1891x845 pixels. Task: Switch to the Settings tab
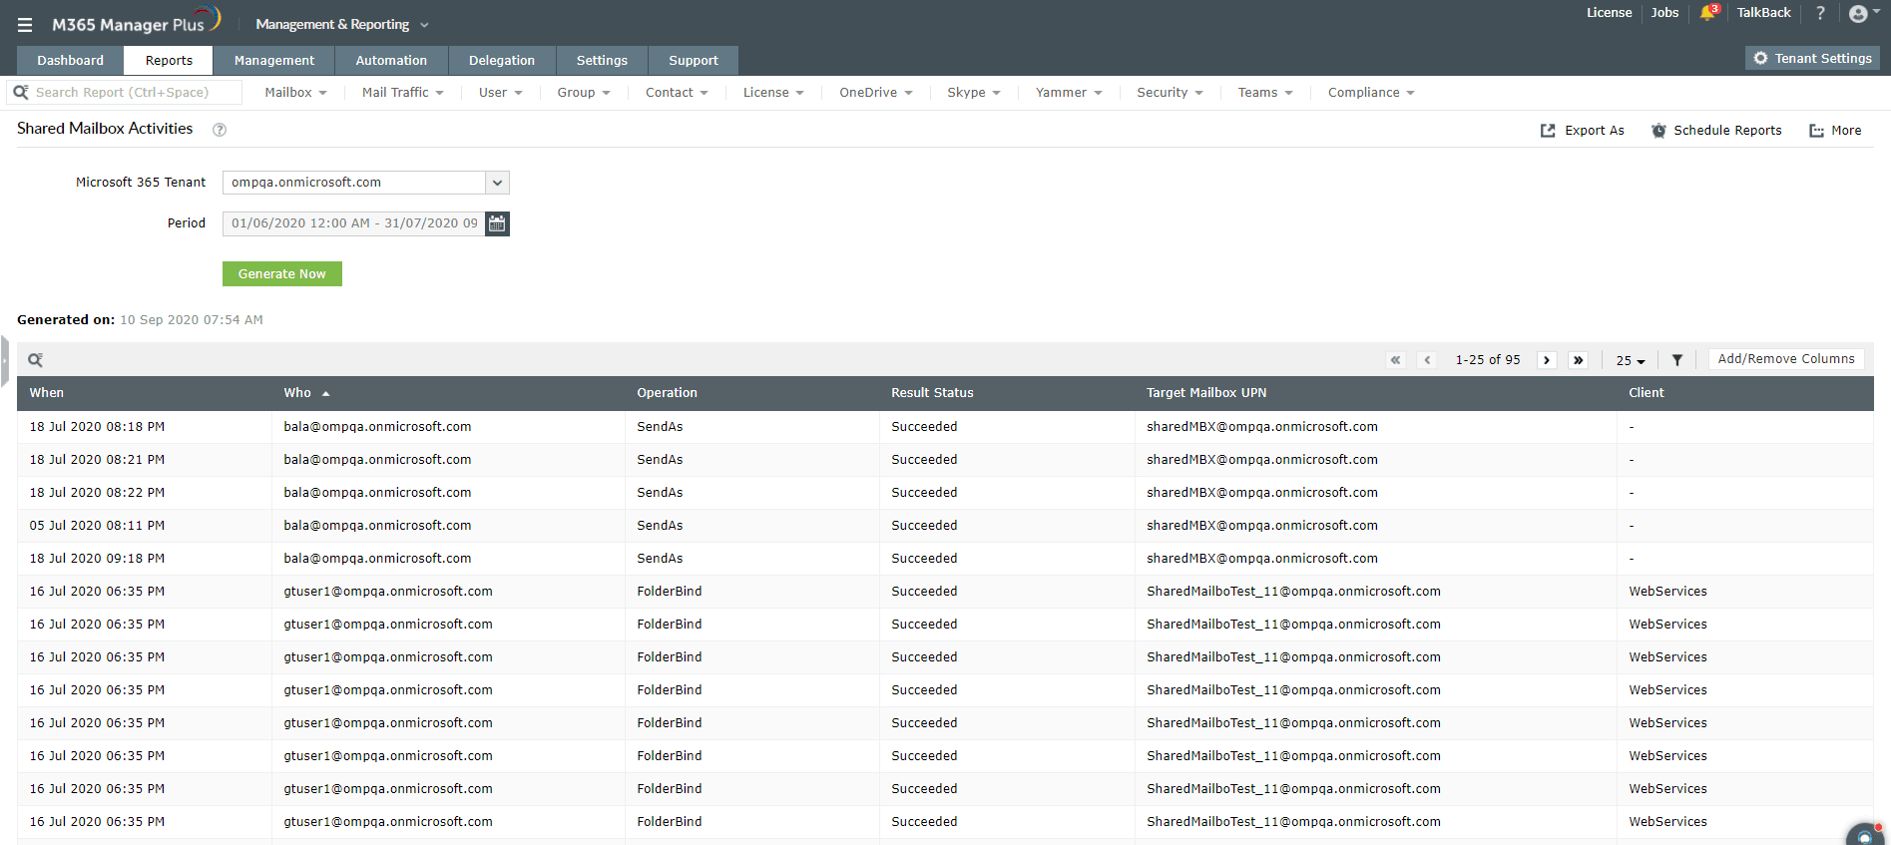point(602,61)
